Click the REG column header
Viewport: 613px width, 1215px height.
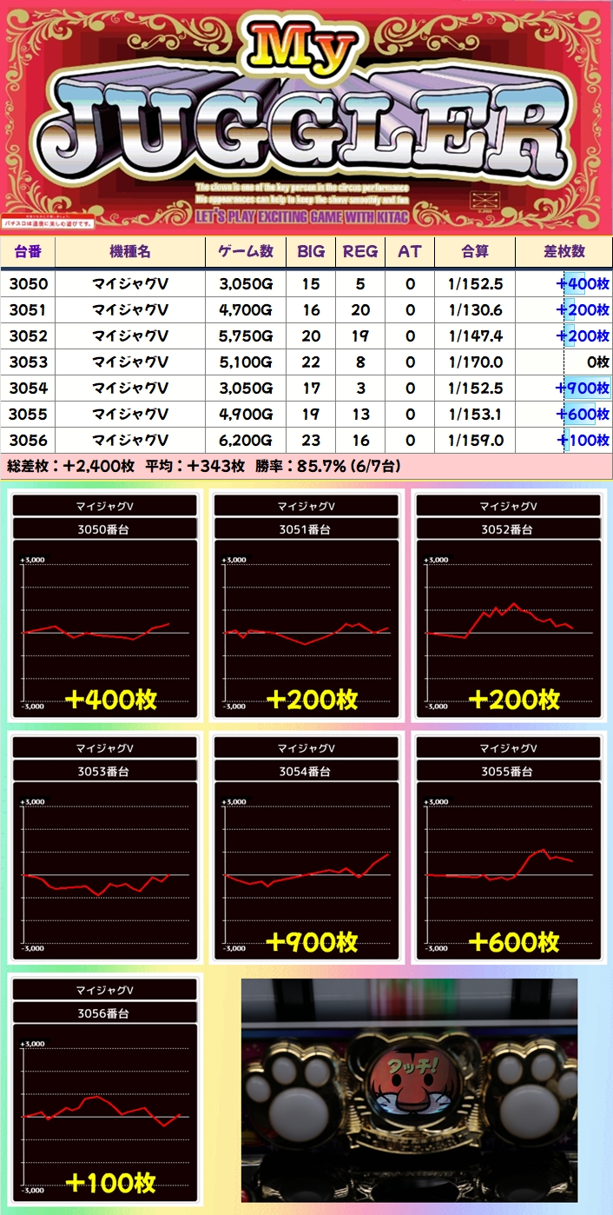point(360,251)
